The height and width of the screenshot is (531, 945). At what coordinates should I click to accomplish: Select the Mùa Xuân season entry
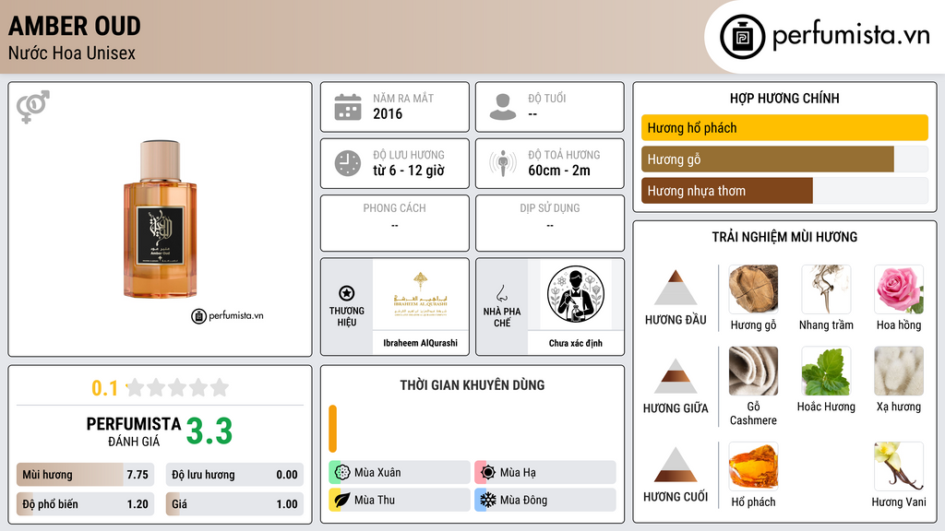tap(400, 472)
